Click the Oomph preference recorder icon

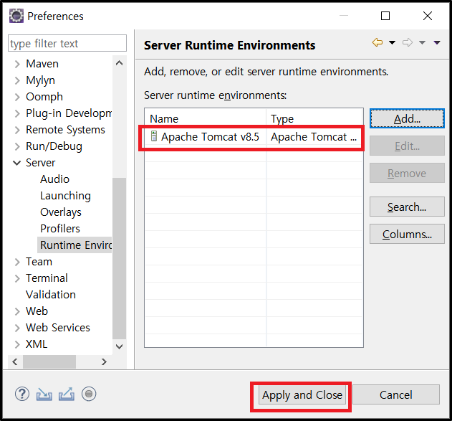point(89,394)
